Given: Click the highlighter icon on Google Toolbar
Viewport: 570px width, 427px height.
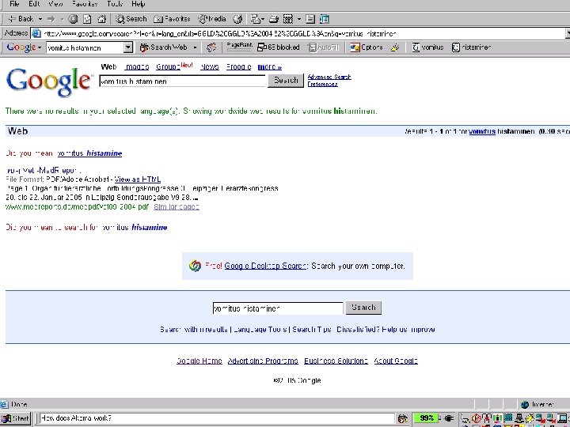Looking at the screenshot, I should point(395,47).
